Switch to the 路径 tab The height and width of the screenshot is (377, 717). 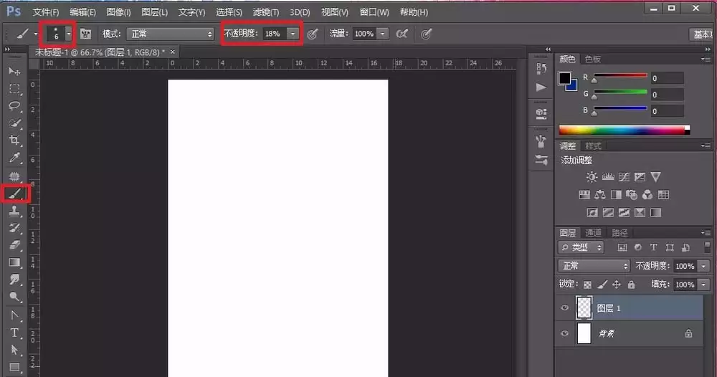click(619, 233)
